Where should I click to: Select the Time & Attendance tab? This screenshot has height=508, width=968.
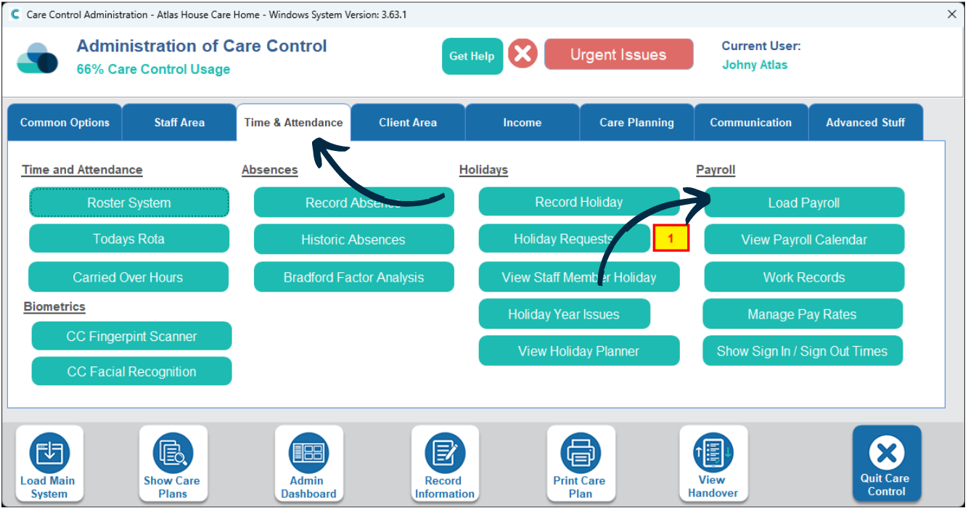294,123
